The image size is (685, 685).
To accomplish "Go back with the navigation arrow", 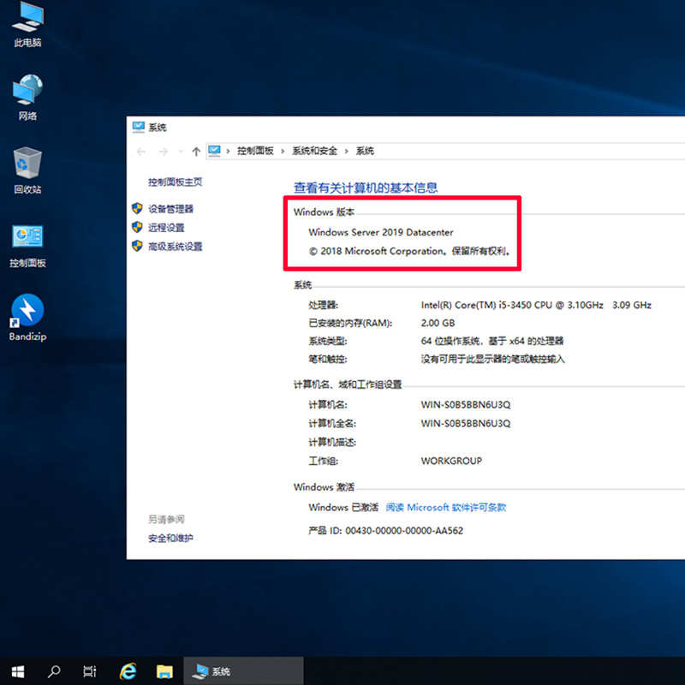I will point(141,152).
